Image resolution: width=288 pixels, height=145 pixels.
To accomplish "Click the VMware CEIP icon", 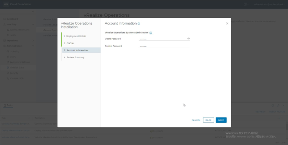I will [x=8, y=79].
